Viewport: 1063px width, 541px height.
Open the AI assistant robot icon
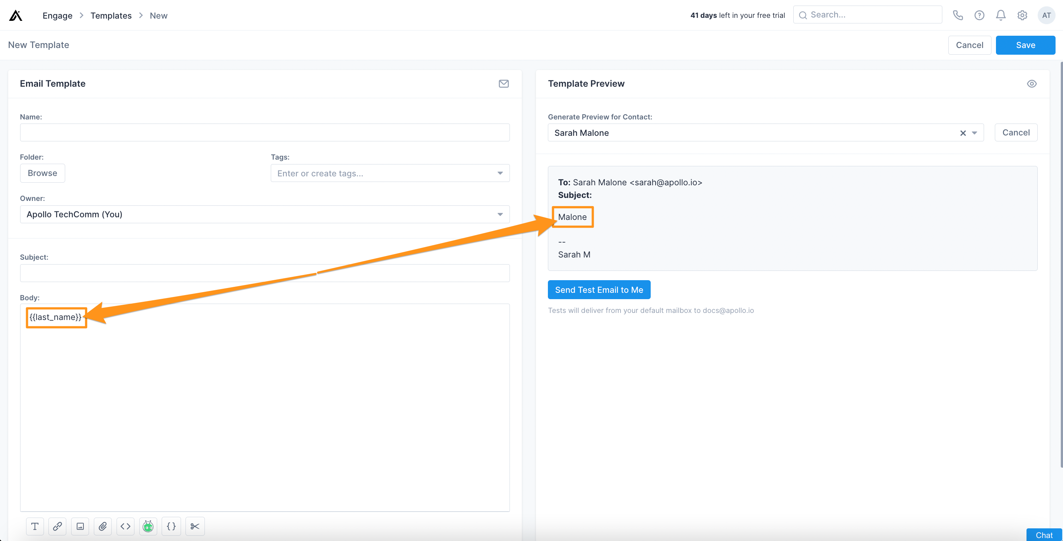(148, 526)
